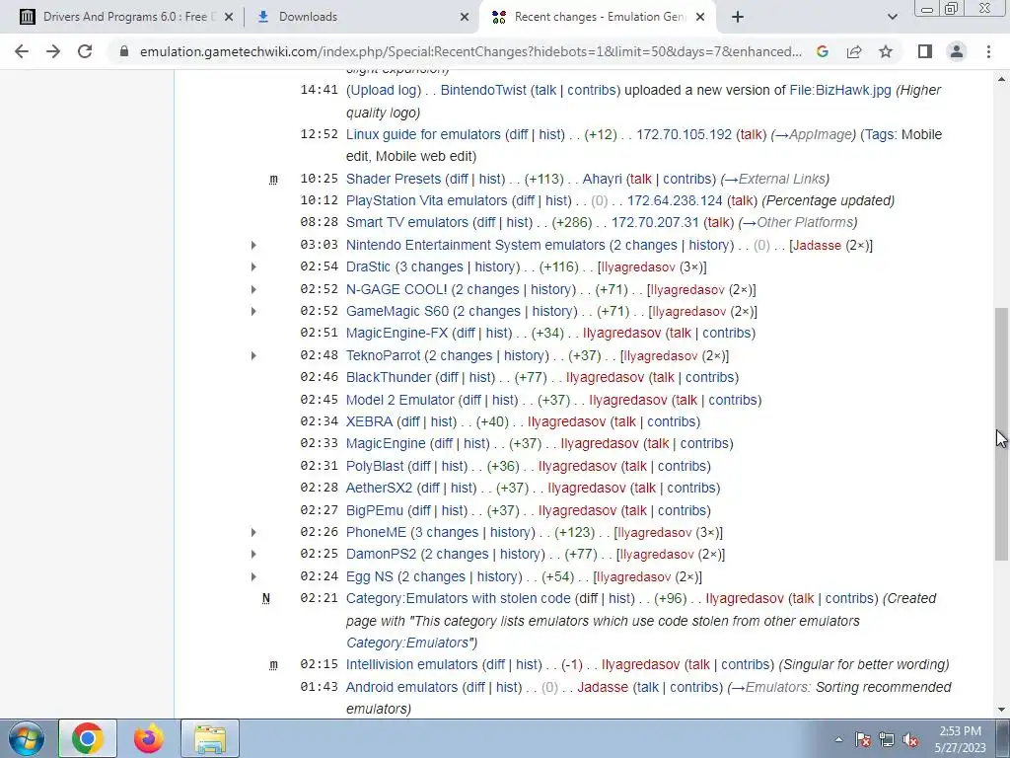
Task: Open Category:Emulators with stolen code
Action: point(458,599)
